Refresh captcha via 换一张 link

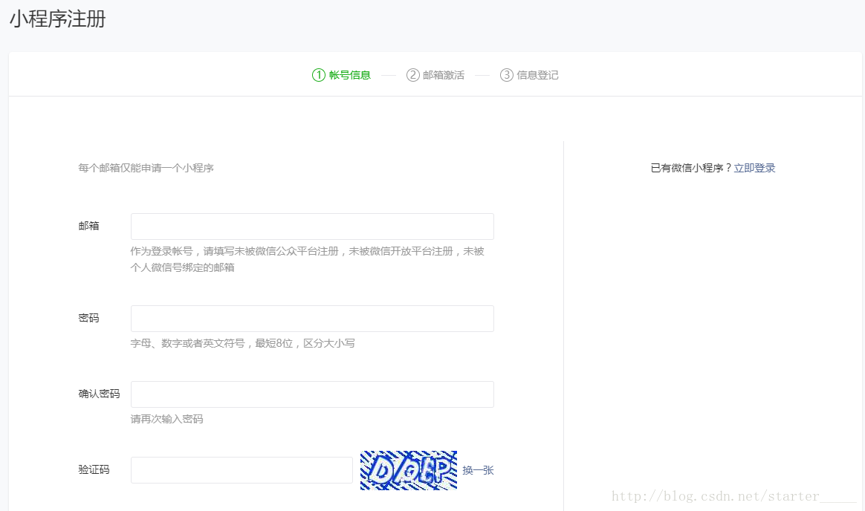pos(478,470)
